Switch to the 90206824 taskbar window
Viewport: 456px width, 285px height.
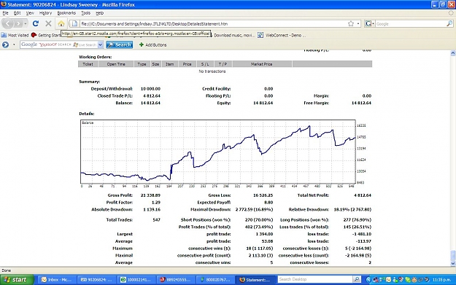coord(96,280)
